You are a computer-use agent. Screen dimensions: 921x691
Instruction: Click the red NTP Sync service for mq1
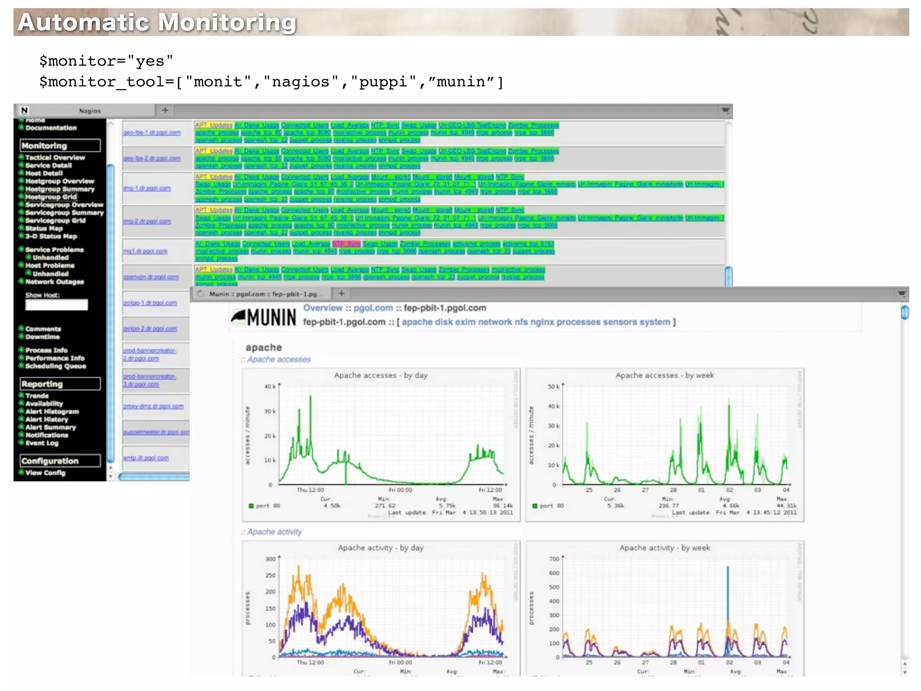[346, 244]
